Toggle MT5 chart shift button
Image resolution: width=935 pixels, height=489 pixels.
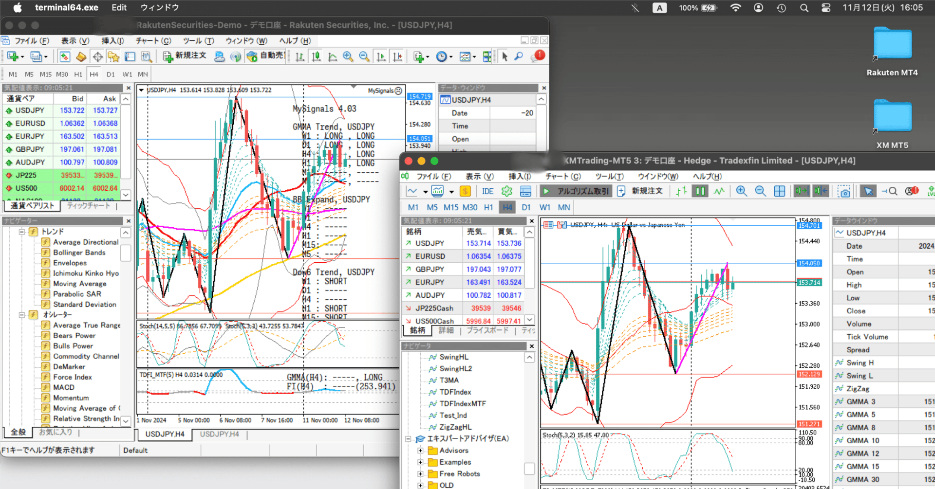[x=821, y=191]
